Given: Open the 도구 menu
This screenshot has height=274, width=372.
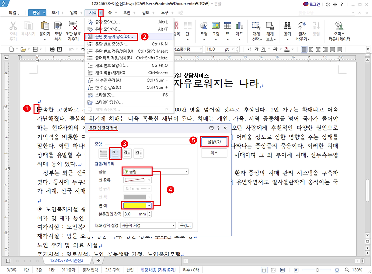Looking at the screenshot, I should tap(164, 13).
